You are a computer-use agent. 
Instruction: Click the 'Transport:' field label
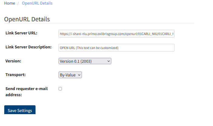click(15, 75)
